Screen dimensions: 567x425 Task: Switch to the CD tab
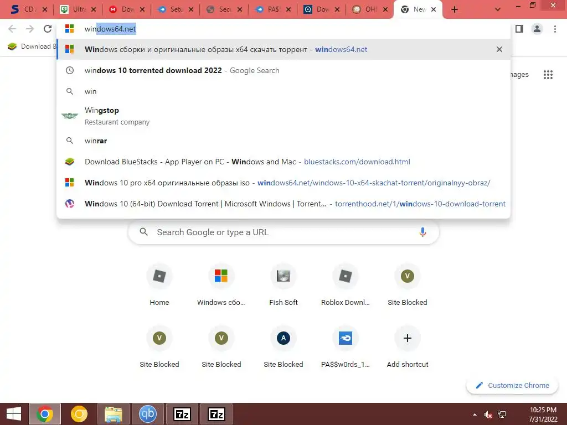coord(24,9)
